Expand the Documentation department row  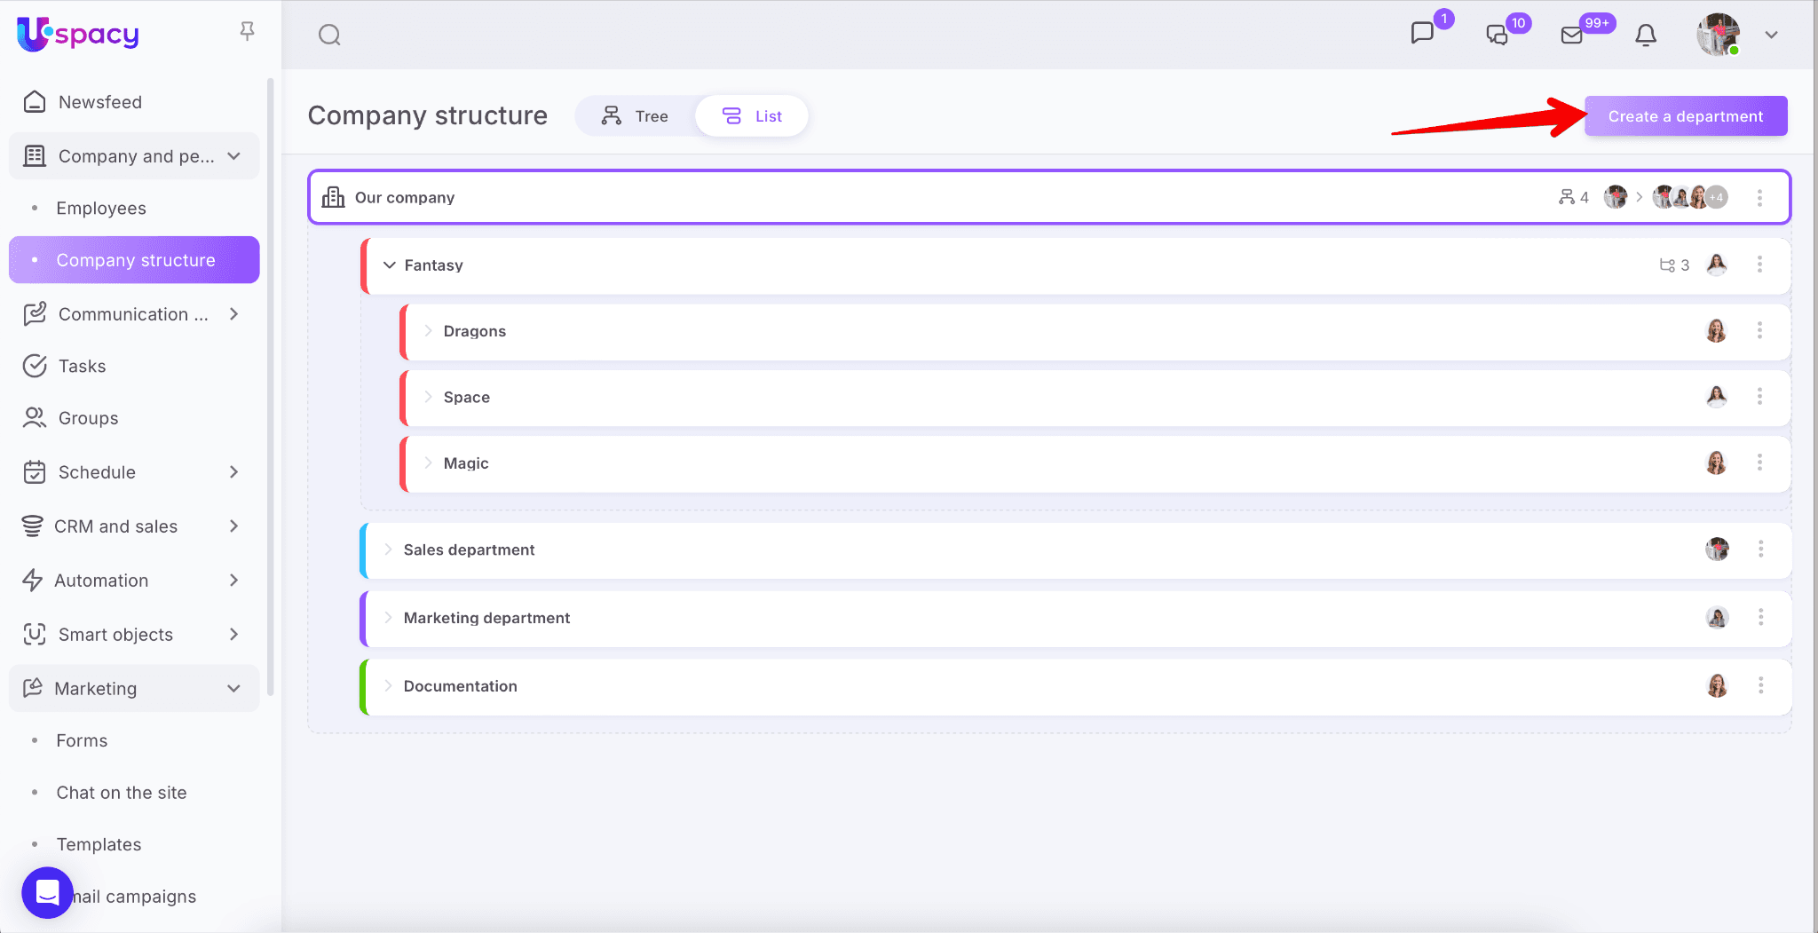coord(388,686)
